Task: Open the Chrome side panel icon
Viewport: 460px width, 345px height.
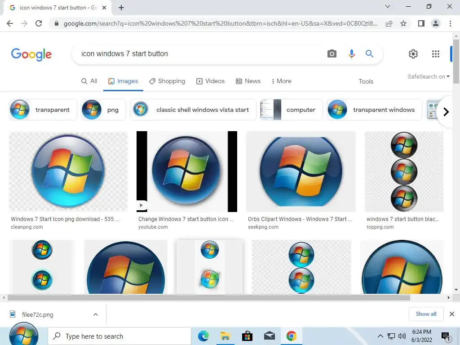Action: click(x=421, y=23)
